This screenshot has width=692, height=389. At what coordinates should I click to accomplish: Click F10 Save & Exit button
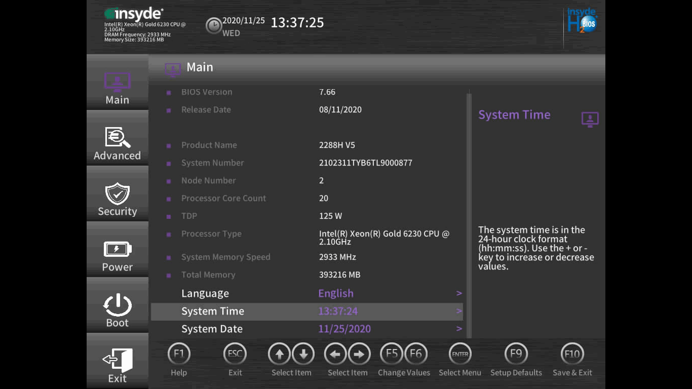click(x=572, y=354)
